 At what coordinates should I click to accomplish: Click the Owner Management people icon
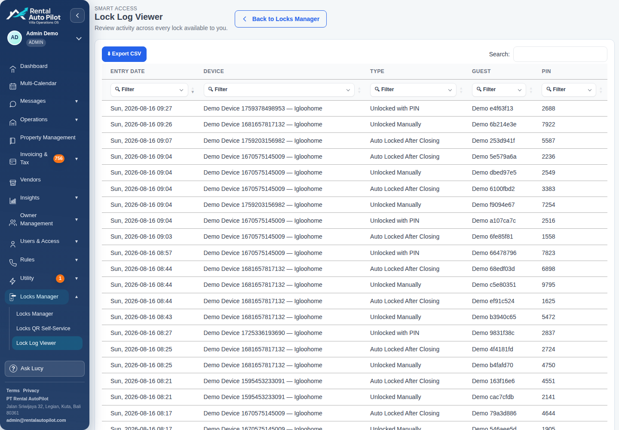[x=13, y=223]
